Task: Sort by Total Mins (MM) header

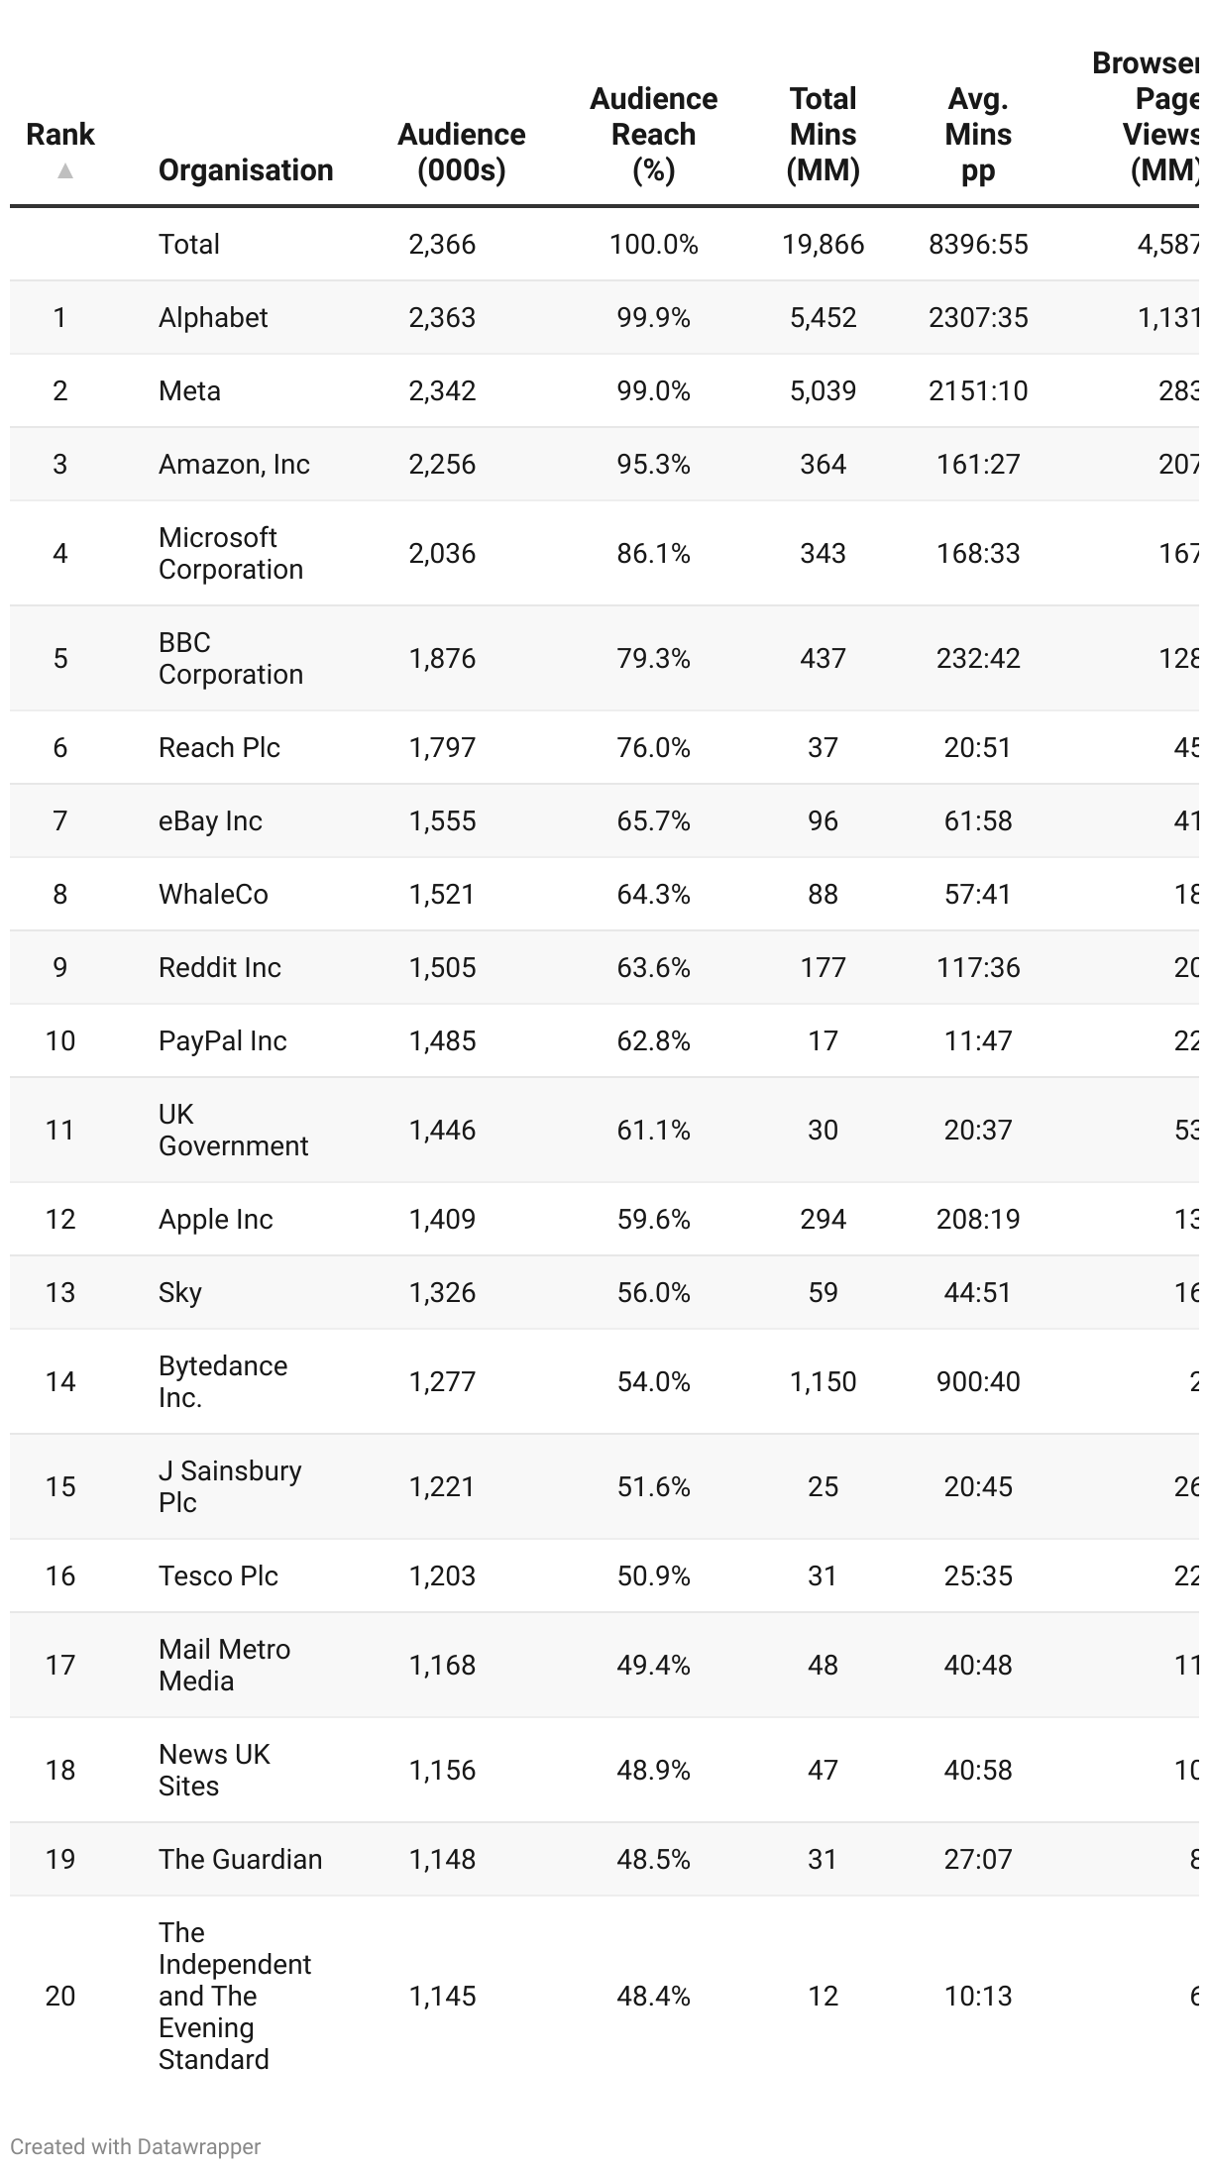Action: (824, 135)
